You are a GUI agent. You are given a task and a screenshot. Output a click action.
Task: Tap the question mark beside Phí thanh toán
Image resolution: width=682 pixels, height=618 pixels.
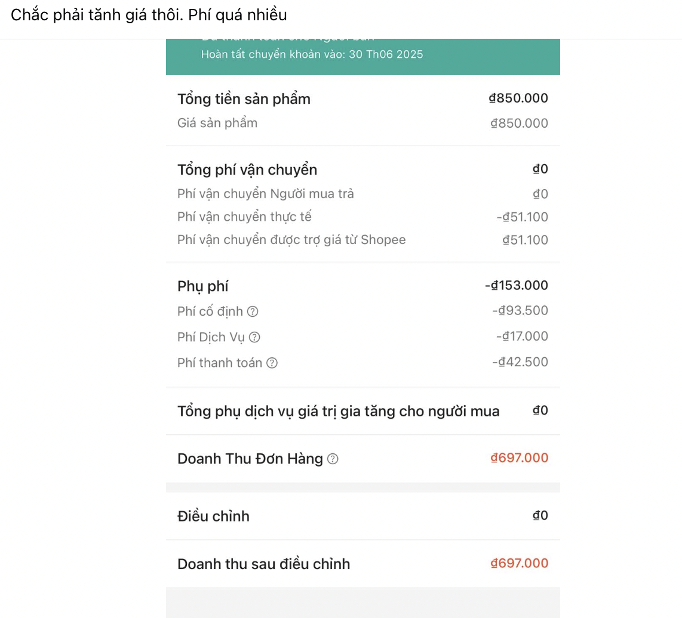(272, 363)
